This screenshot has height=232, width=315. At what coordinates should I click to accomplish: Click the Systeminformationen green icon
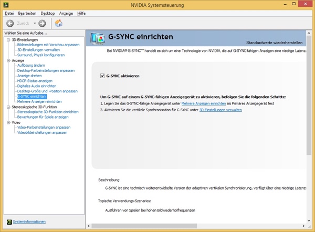9,222
